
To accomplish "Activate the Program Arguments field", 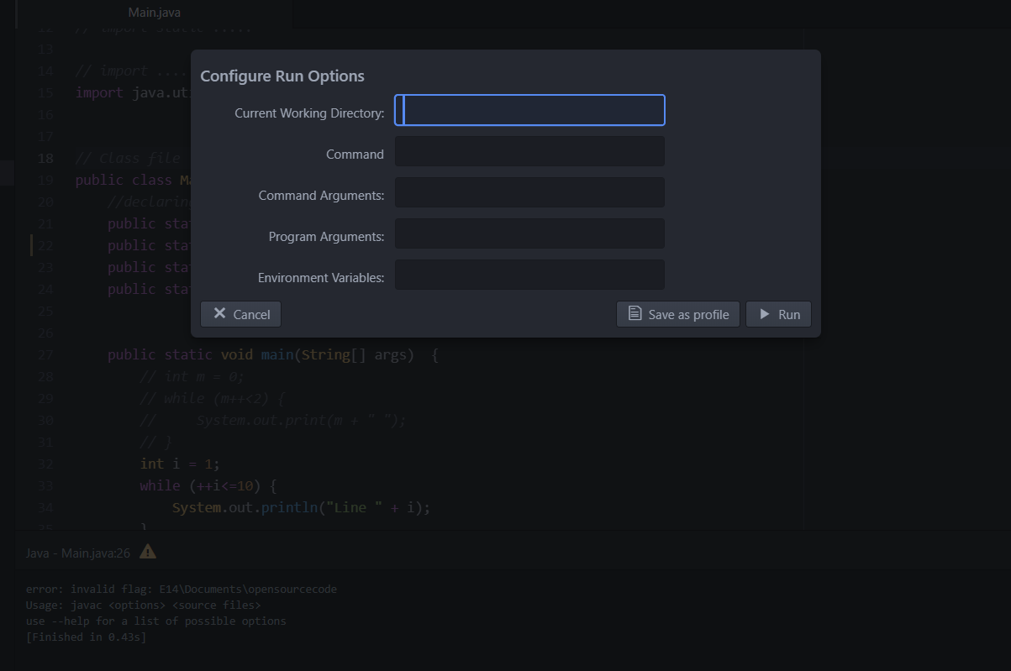I will click(x=529, y=233).
